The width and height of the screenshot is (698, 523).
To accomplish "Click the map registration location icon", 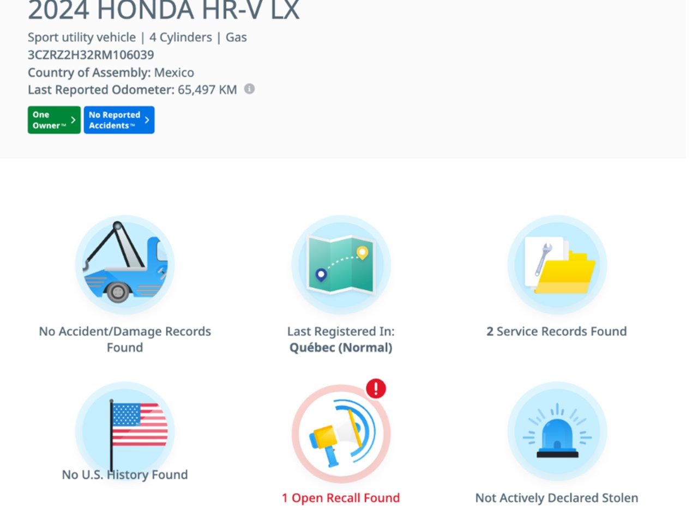I will pos(341,265).
